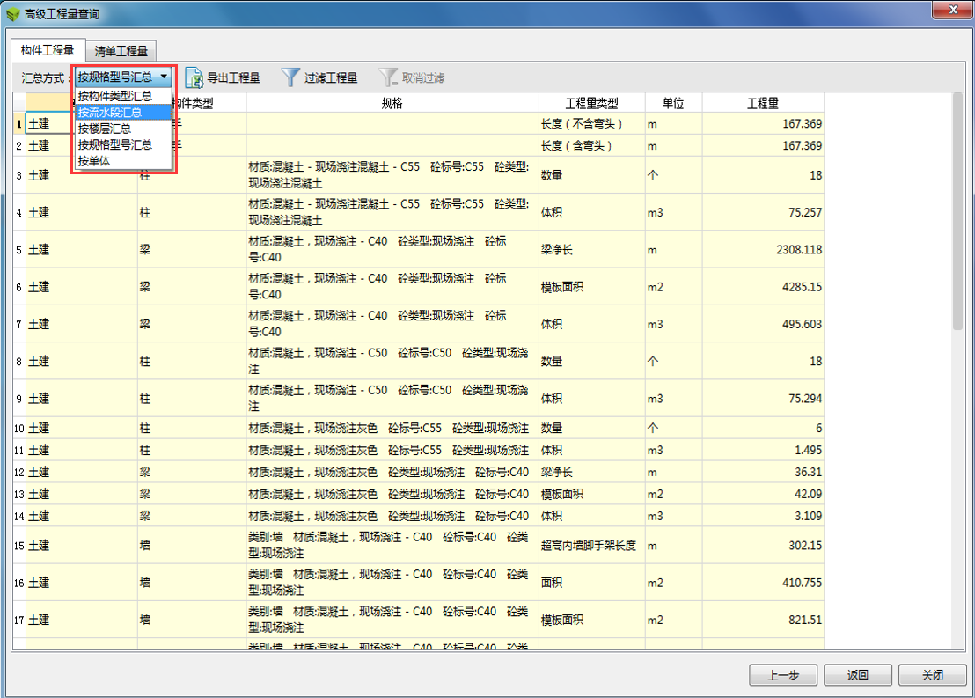Click the 关闭 button

932,675
